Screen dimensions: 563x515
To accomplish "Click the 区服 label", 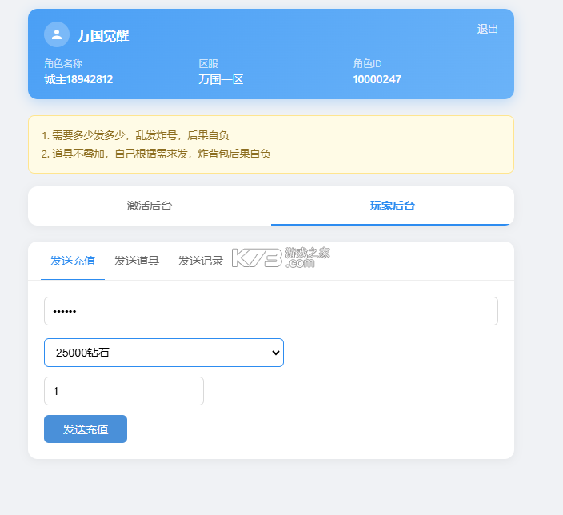I will [x=208, y=63].
